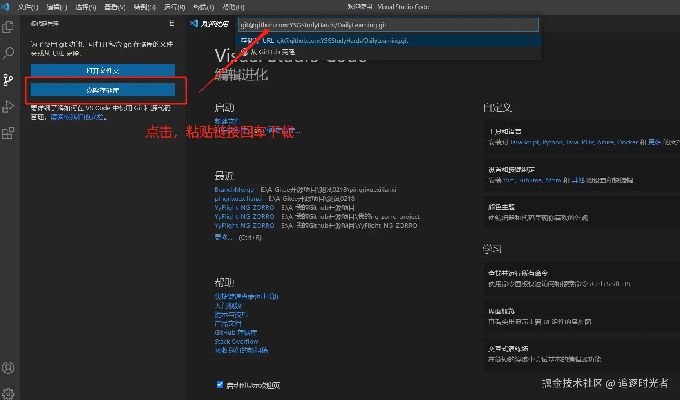Open the Search view in activity bar
Screen dimensions: 680x400
pyautogui.click(x=8, y=53)
